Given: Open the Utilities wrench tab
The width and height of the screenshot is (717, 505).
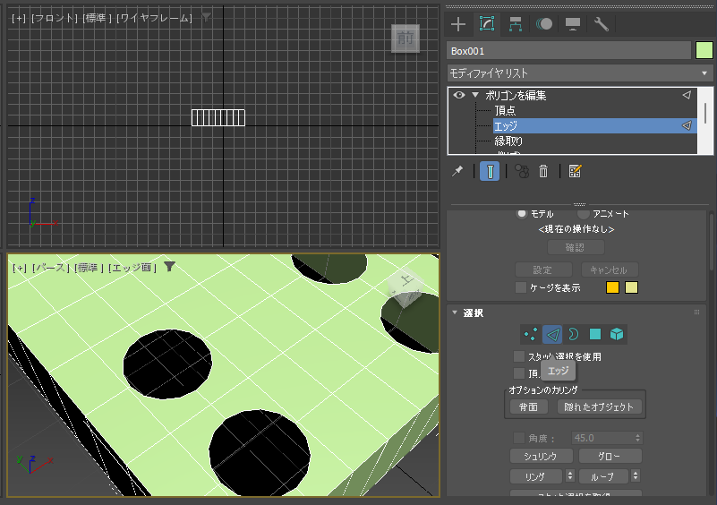Looking at the screenshot, I should click(601, 24).
